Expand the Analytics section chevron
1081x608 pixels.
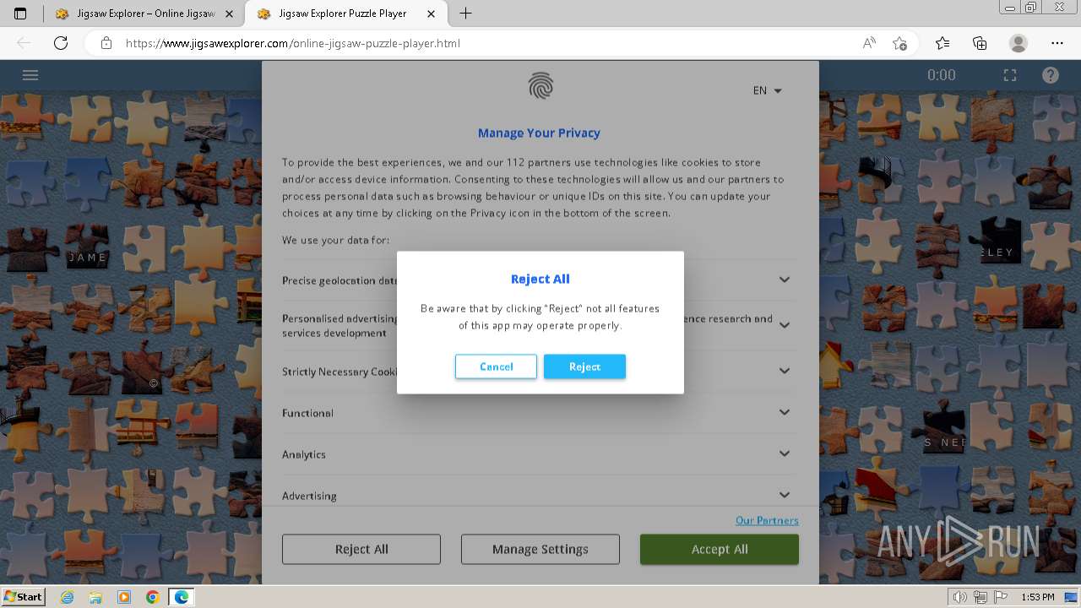[x=785, y=453]
